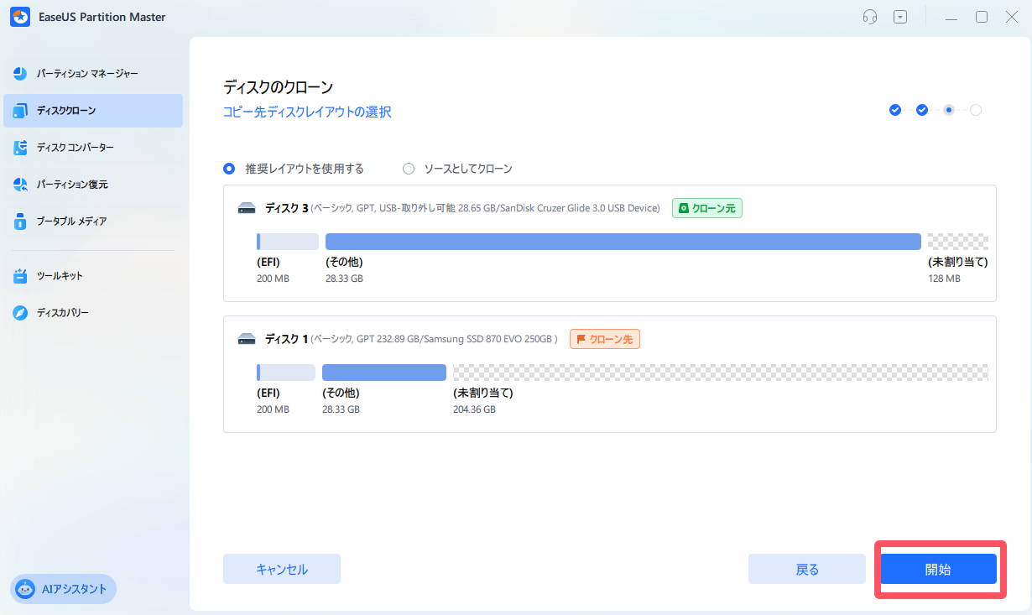1032x615 pixels.
Task: Open the Toolkit icon in sidebar
Action: pyautogui.click(x=21, y=276)
